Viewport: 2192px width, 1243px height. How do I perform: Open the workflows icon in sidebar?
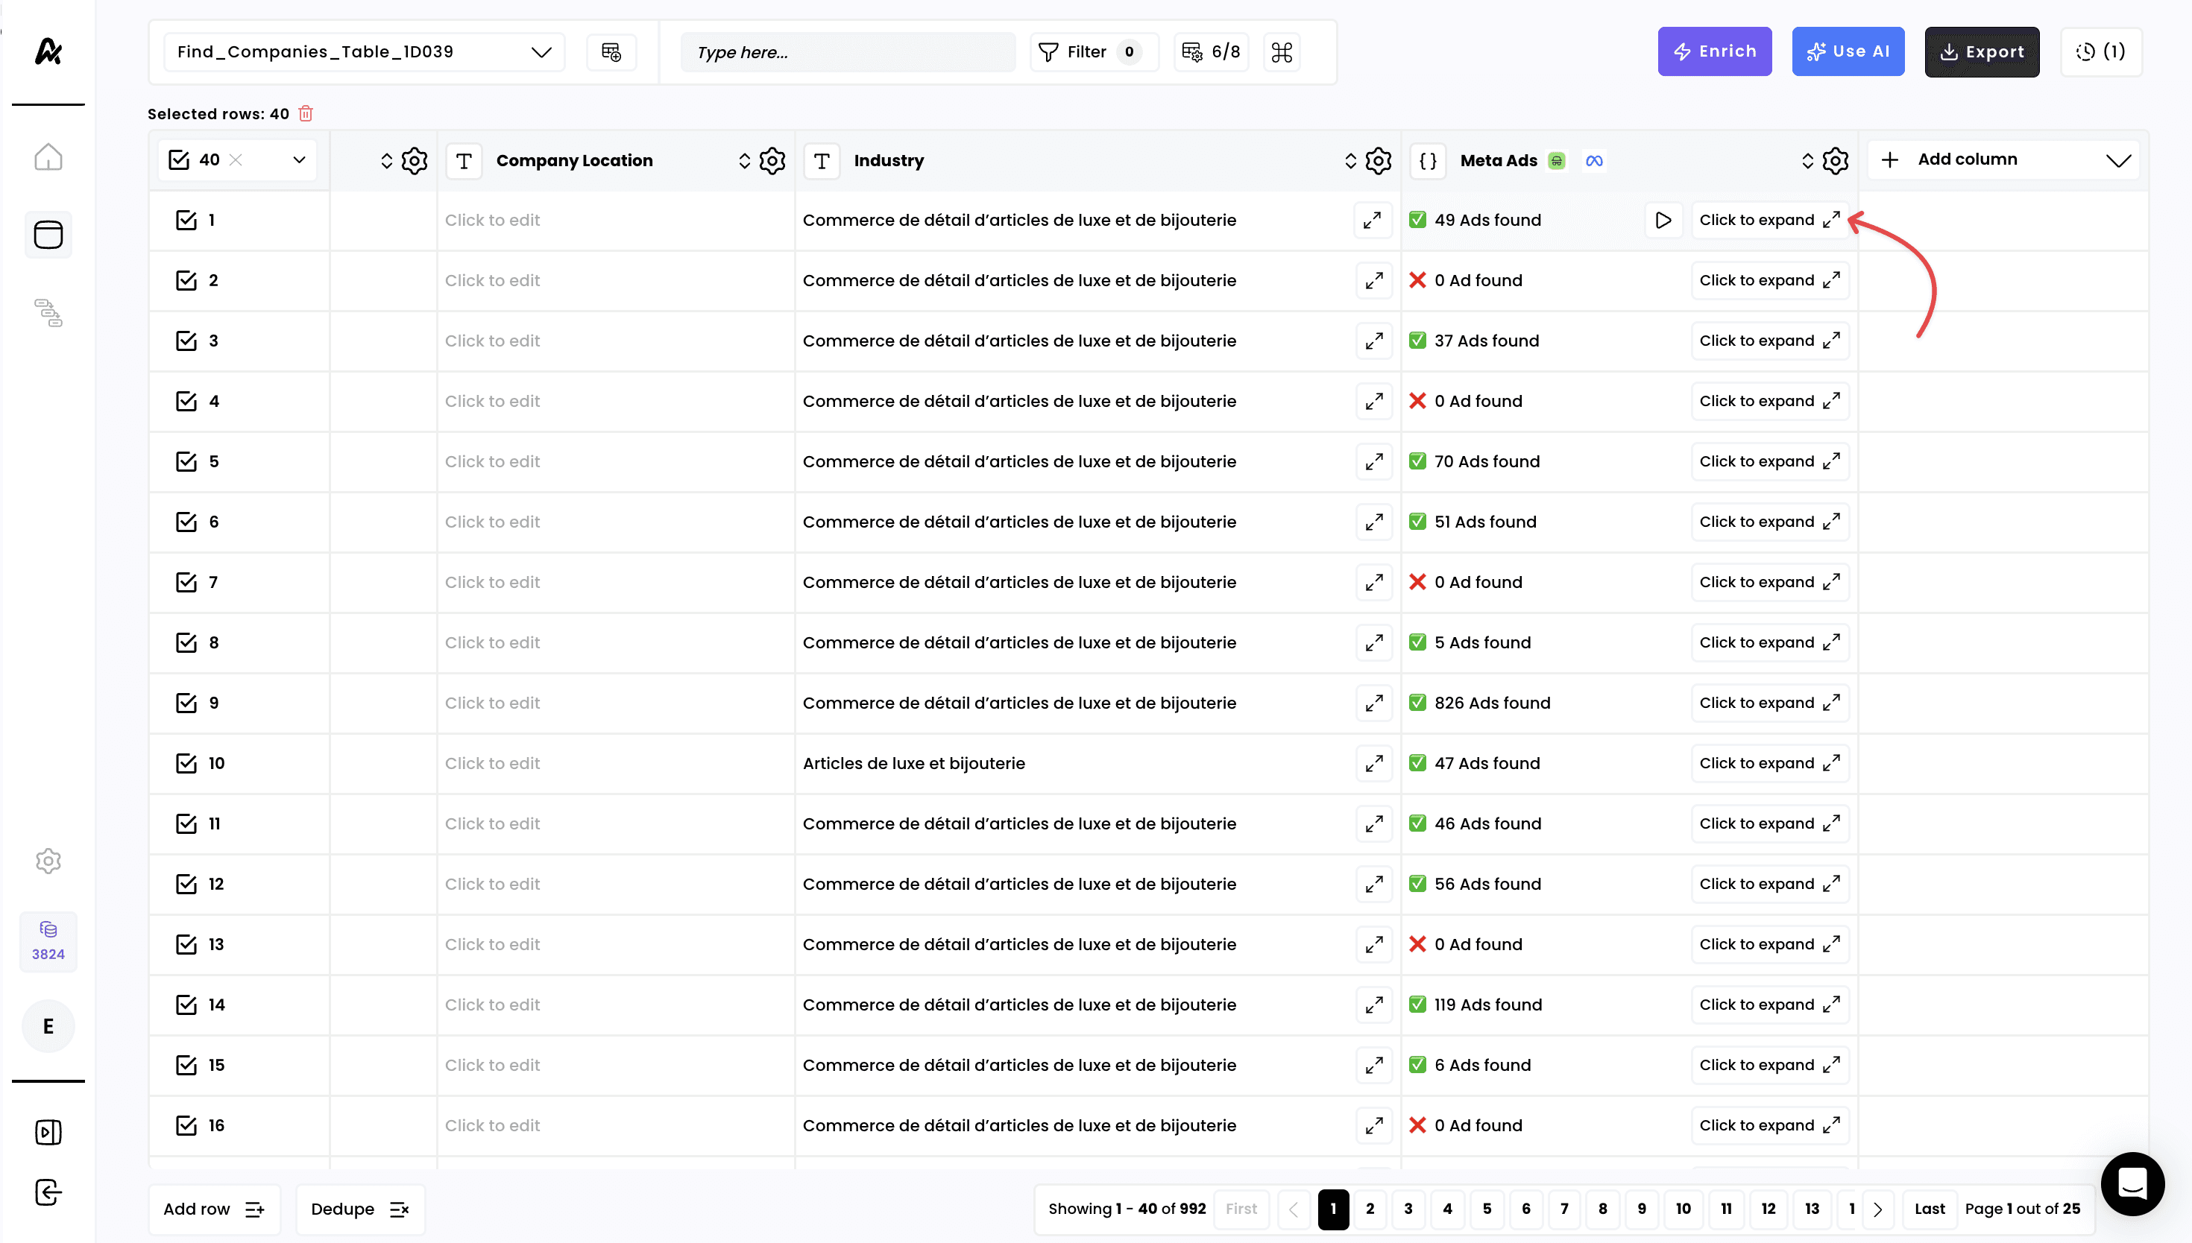pos(48,312)
